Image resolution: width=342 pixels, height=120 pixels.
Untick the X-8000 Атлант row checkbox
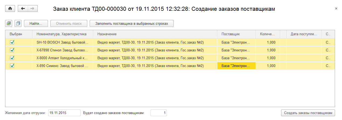click(x=12, y=58)
